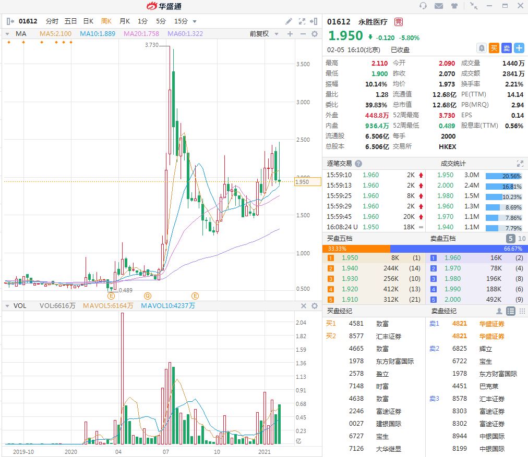Switch to 五日 chart tab
Viewport: 528px width, 457px height.
(x=70, y=21)
